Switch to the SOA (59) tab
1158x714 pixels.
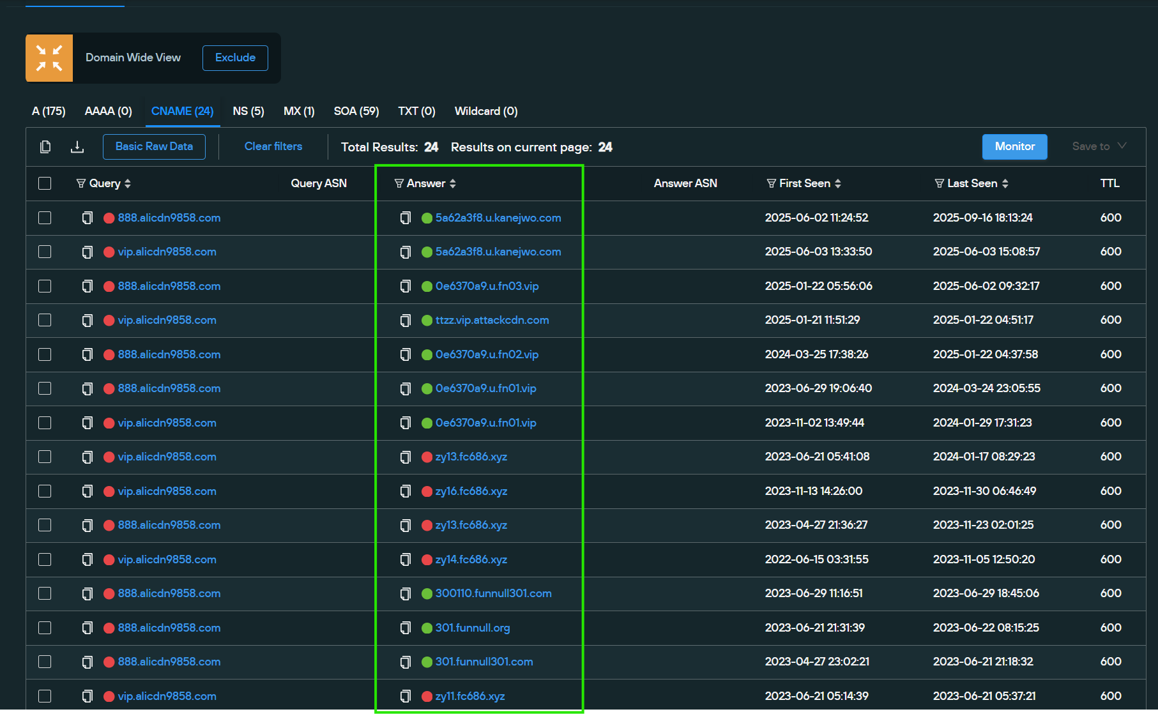[x=356, y=111]
